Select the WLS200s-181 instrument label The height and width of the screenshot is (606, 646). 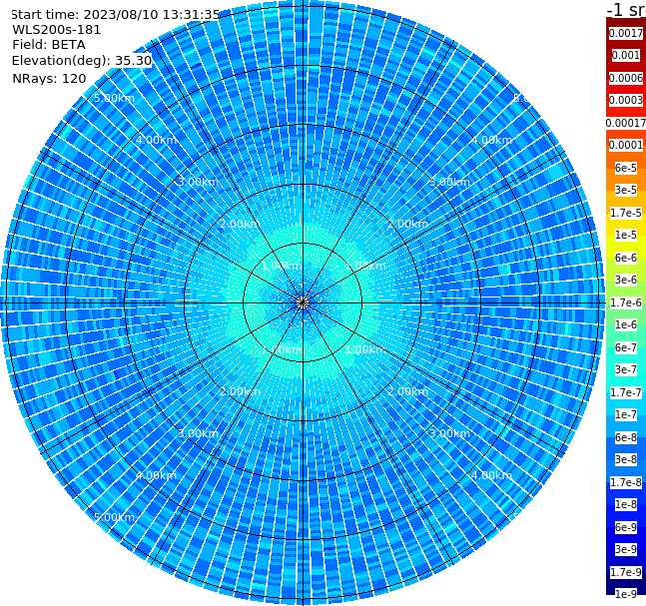click(57, 30)
